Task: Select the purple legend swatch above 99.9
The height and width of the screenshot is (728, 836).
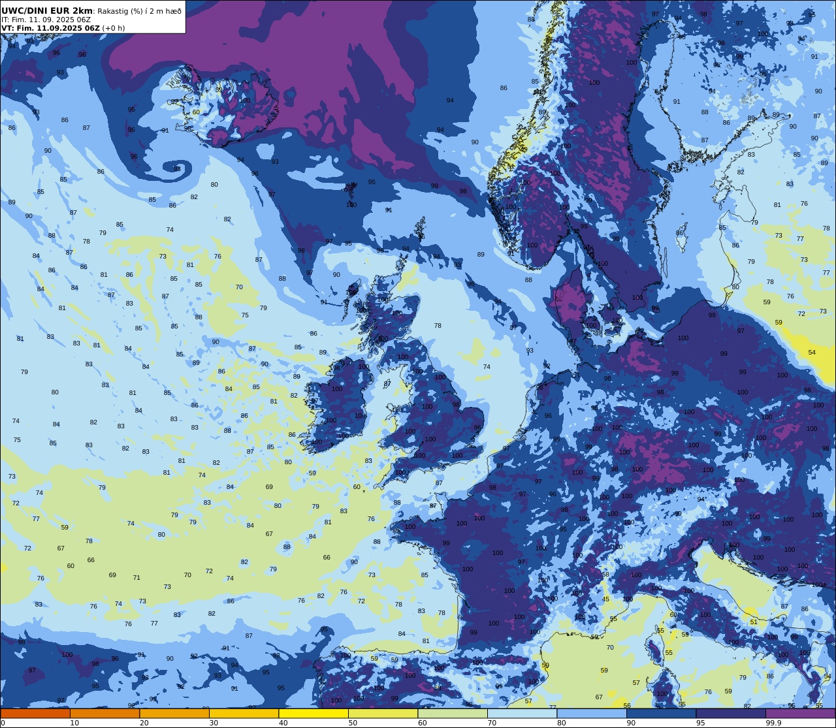Action: 800,714
